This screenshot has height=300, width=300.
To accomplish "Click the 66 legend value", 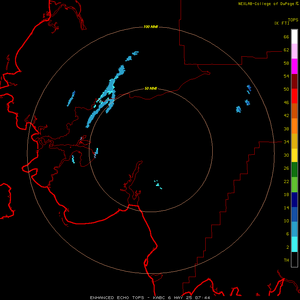I will 286,37.
